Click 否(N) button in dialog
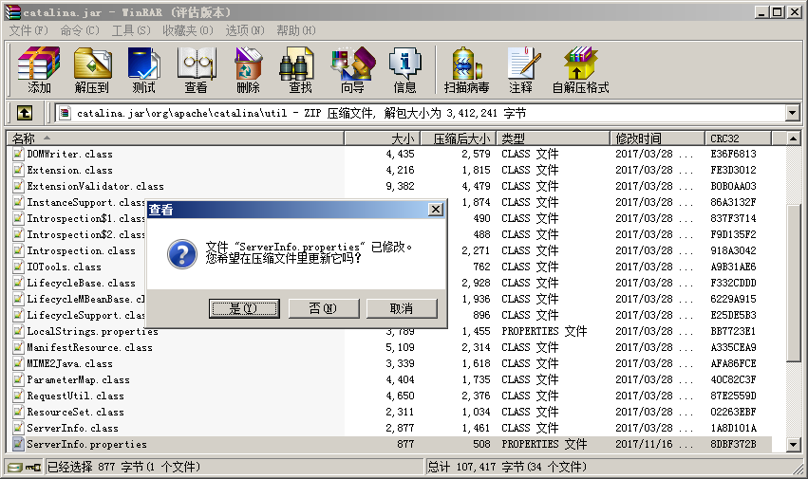The width and height of the screenshot is (808, 479). coord(323,308)
